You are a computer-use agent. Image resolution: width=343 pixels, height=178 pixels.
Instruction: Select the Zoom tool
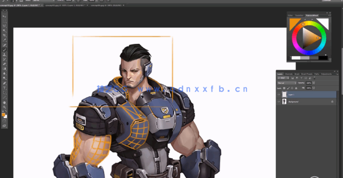click(4, 107)
